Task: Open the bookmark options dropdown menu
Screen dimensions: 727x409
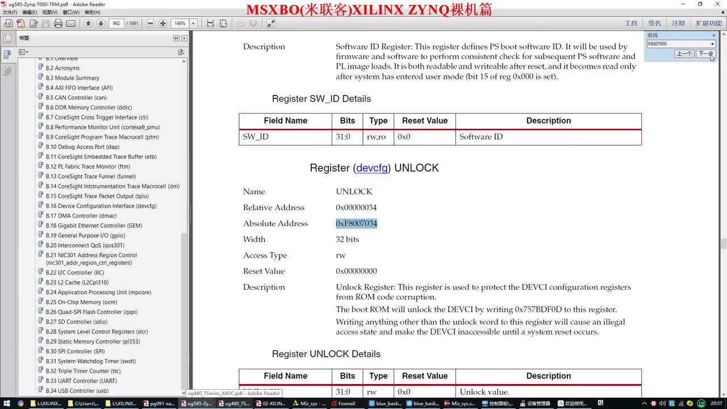Action: pyautogui.click(x=23, y=52)
